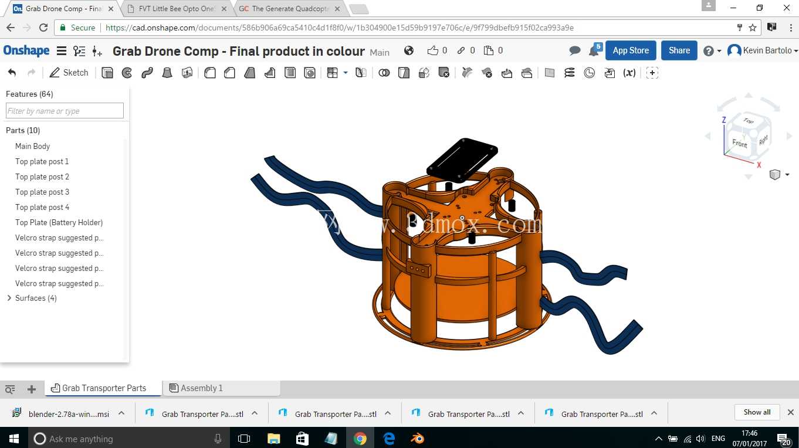This screenshot has width=799, height=448.
Task: Open the App Store
Action: tap(631, 50)
